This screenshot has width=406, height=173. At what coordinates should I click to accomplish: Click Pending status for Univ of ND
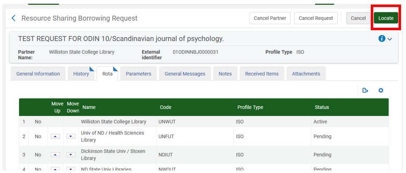click(x=322, y=136)
